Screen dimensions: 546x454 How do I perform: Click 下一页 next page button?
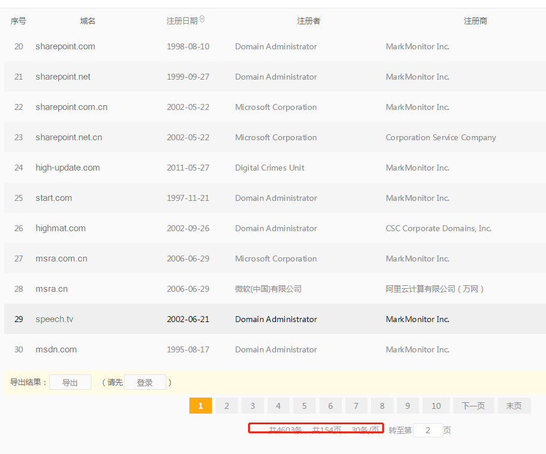pyautogui.click(x=473, y=406)
